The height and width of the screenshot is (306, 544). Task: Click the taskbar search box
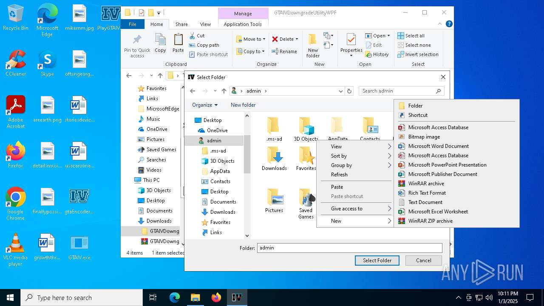click(x=82, y=297)
